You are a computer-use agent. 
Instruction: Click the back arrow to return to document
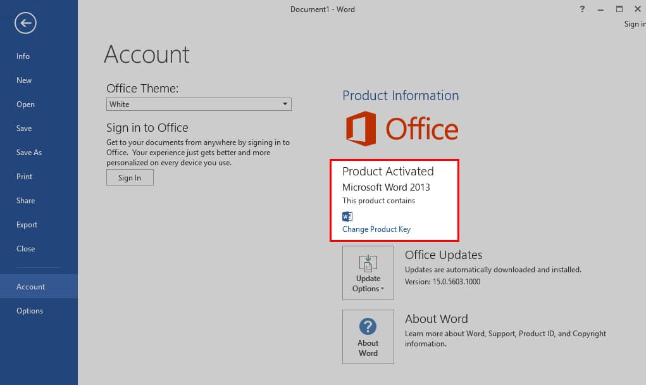[25, 23]
